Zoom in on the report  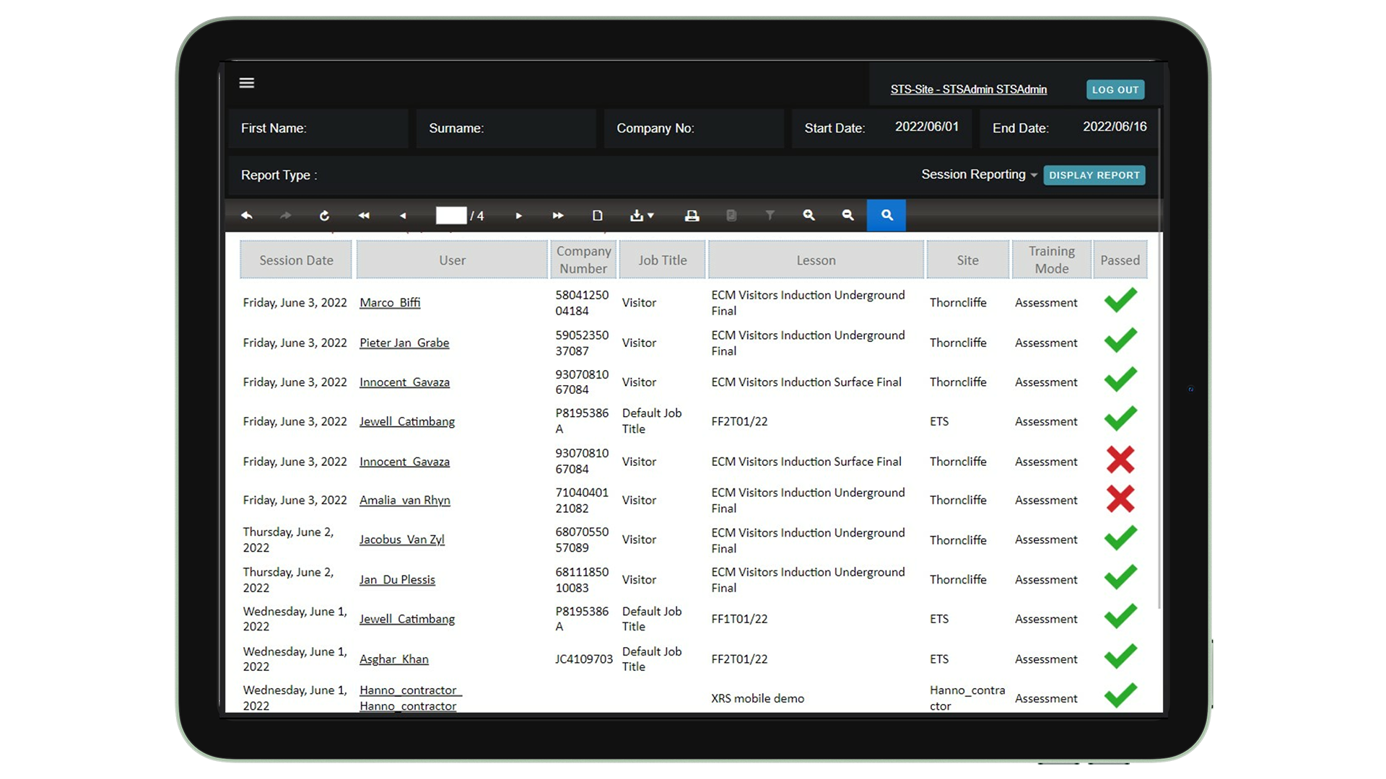pyautogui.click(x=808, y=216)
